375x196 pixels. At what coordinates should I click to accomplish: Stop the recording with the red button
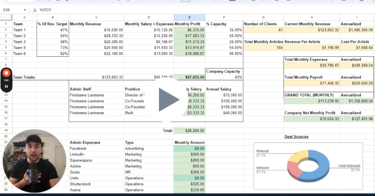(7, 73)
